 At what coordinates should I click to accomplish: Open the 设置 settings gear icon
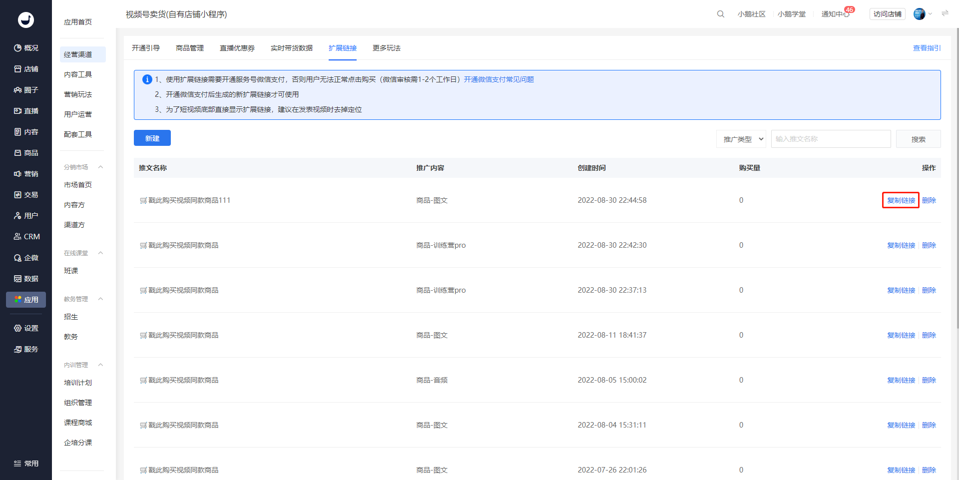tap(18, 328)
